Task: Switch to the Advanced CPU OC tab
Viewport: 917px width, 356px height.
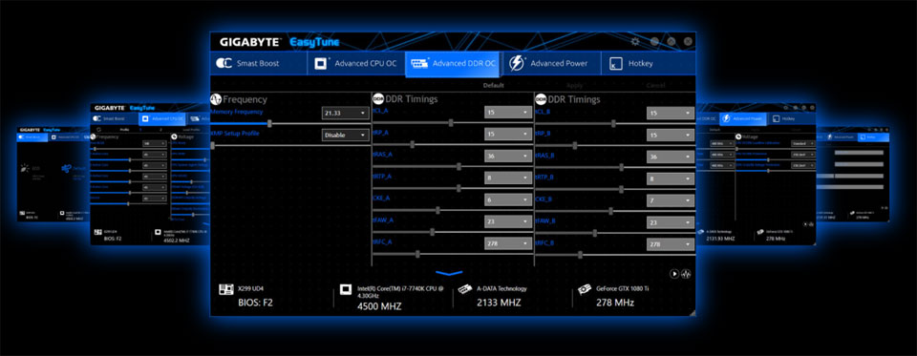Action: coord(356,63)
